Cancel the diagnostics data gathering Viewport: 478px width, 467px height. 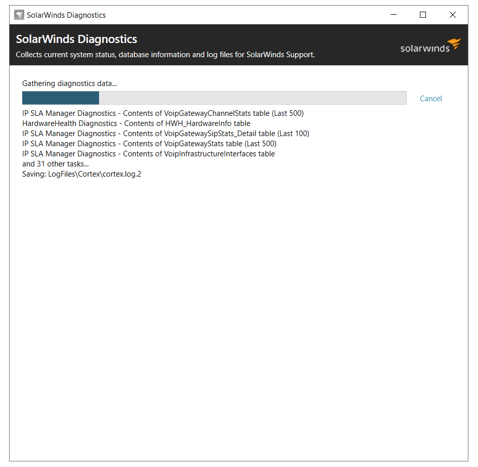[431, 99]
